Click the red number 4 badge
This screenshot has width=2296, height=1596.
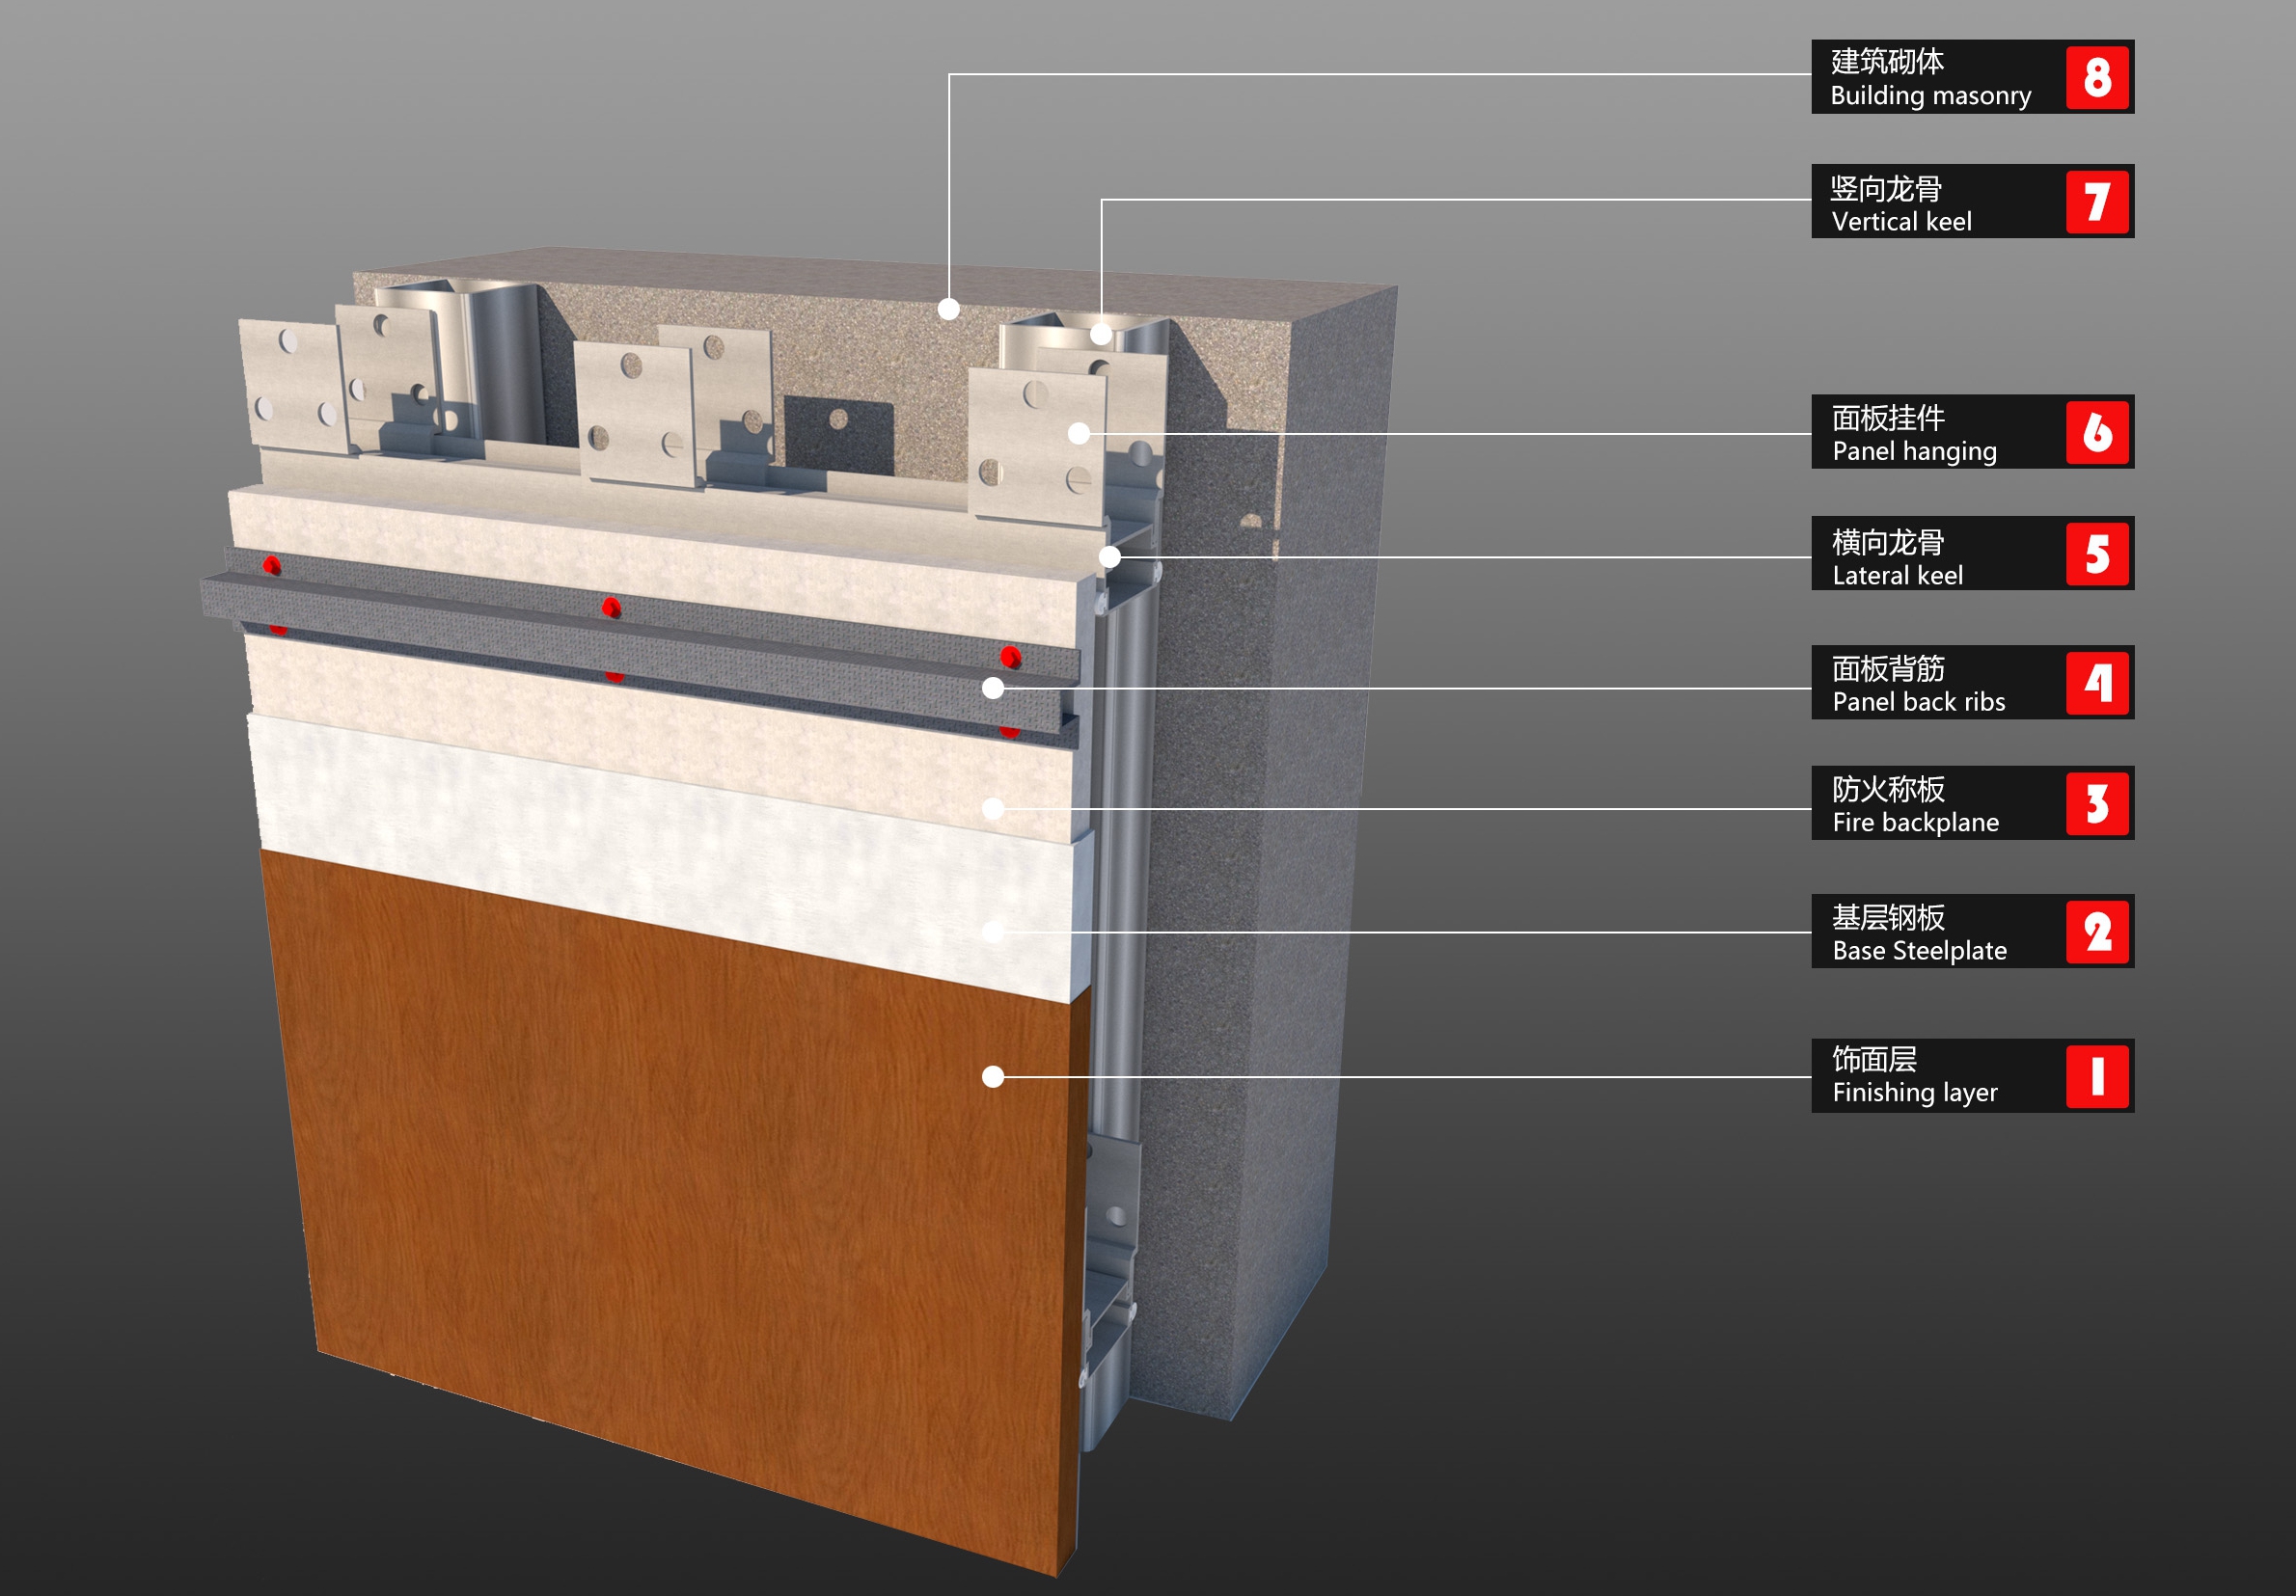[2097, 683]
